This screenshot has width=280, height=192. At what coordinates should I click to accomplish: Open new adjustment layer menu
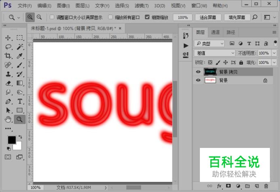(238, 186)
